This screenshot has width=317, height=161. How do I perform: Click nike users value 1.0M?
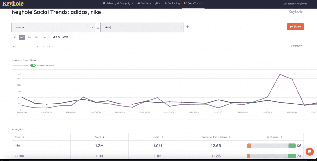tap(158, 146)
